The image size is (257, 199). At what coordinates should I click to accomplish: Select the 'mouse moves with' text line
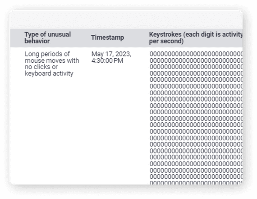click(x=52, y=60)
